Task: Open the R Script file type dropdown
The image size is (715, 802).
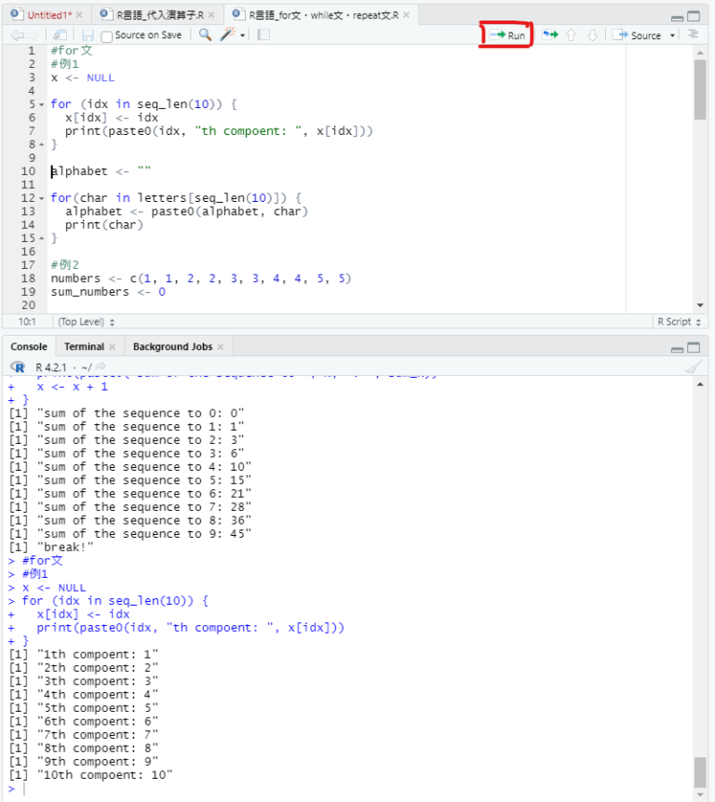Action: 679,322
